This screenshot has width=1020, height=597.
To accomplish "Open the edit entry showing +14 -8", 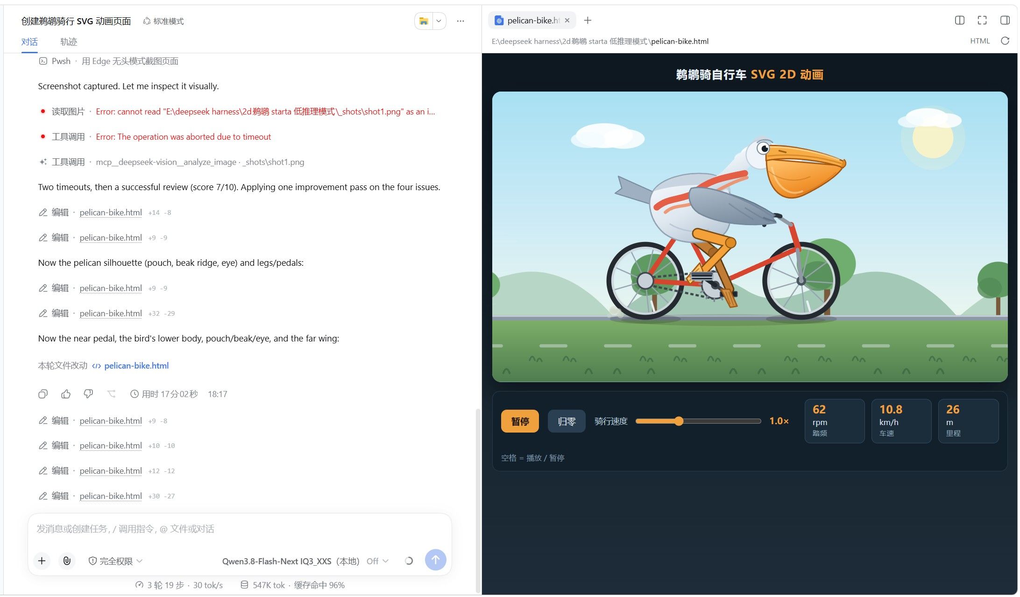I will [105, 213].
